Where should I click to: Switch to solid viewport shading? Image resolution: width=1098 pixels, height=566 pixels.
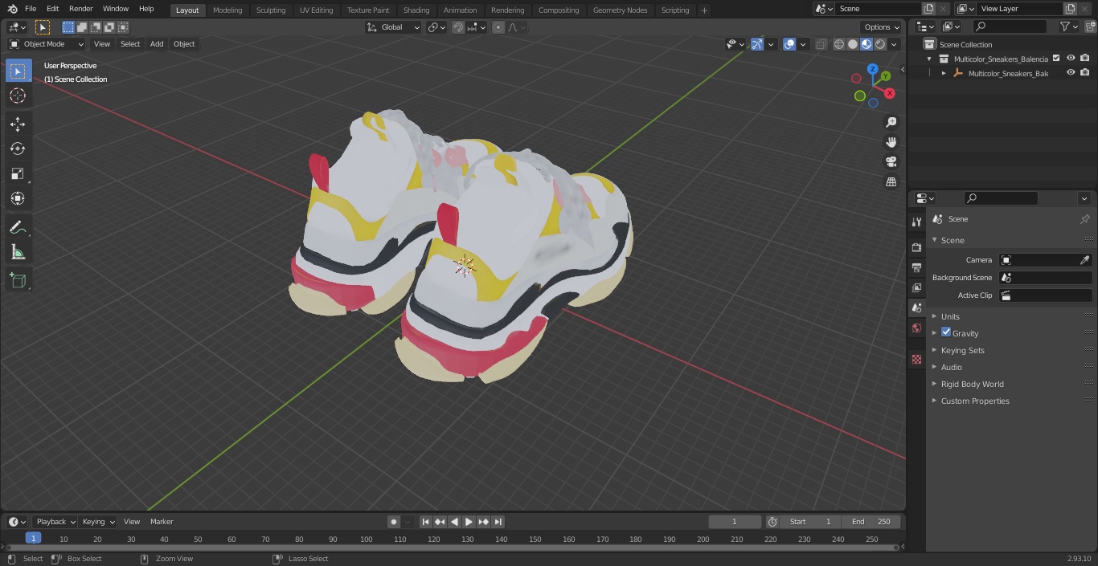(x=853, y=44)
